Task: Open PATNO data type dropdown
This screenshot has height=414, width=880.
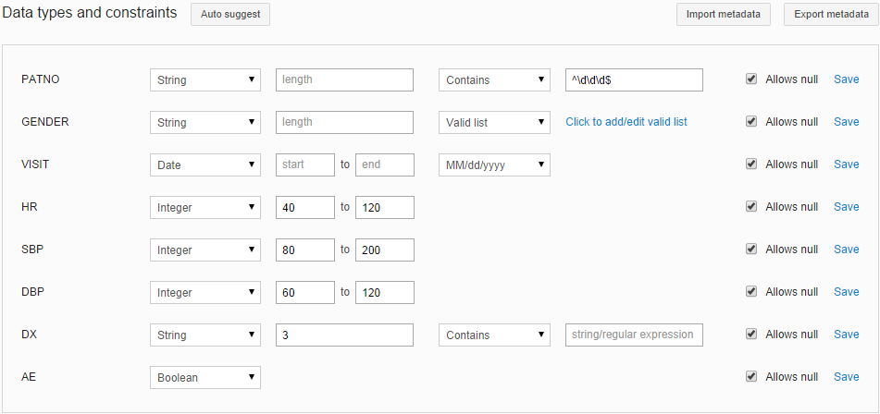Action: coord(205,80)
